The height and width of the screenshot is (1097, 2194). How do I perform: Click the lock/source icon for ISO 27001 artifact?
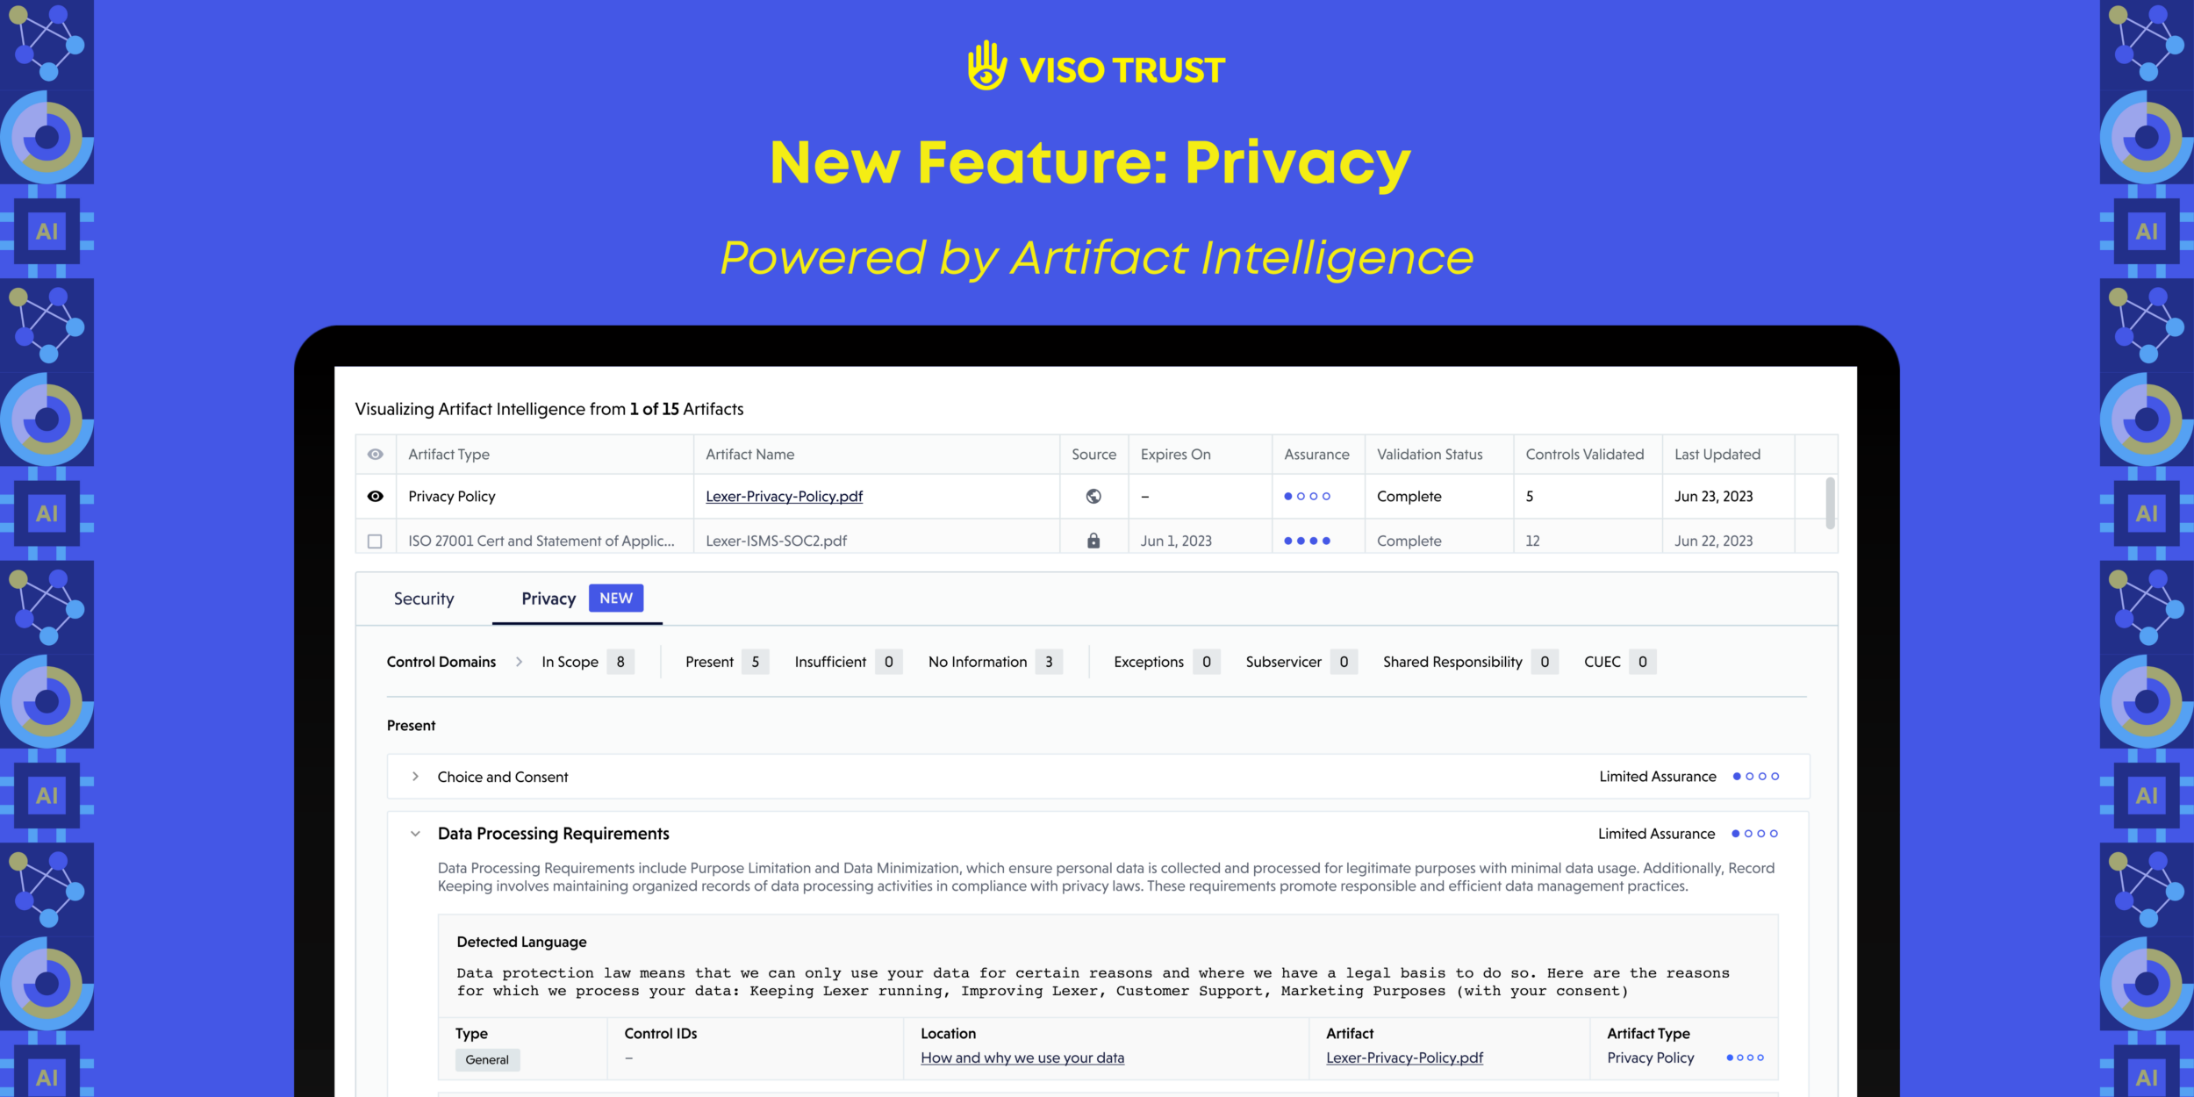pyautogui.click(x=1094, y=540)
